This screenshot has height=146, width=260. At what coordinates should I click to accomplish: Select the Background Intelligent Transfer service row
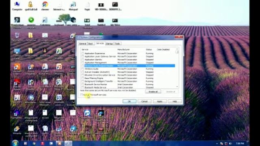[x=128, y=81]
